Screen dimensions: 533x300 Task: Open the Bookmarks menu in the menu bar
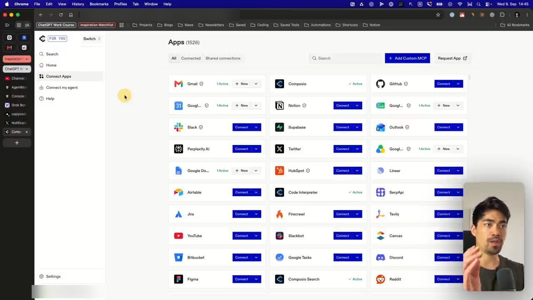99,4
